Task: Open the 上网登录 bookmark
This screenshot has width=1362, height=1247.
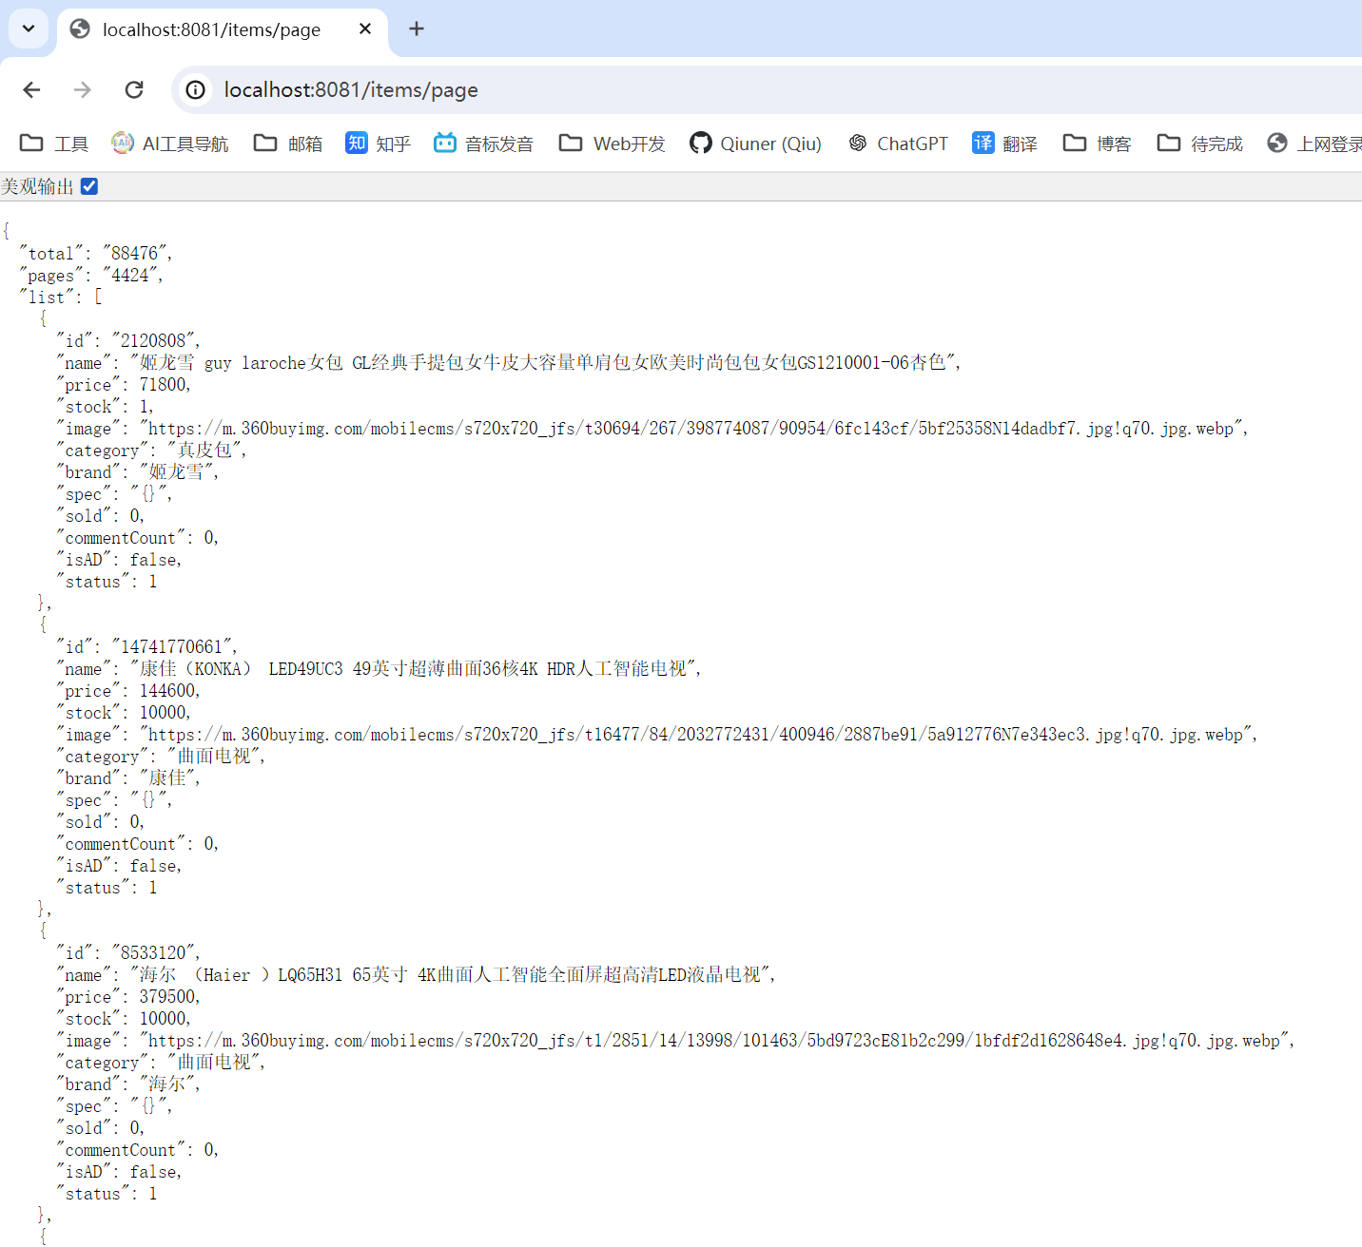Action: (1314, 144)
